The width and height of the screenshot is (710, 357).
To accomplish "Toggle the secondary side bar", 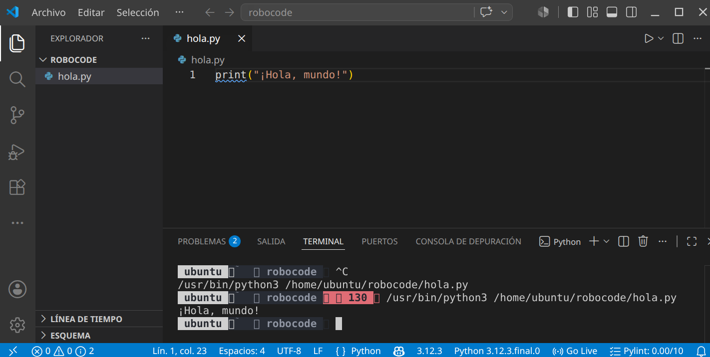I will [x=631, y=12].
